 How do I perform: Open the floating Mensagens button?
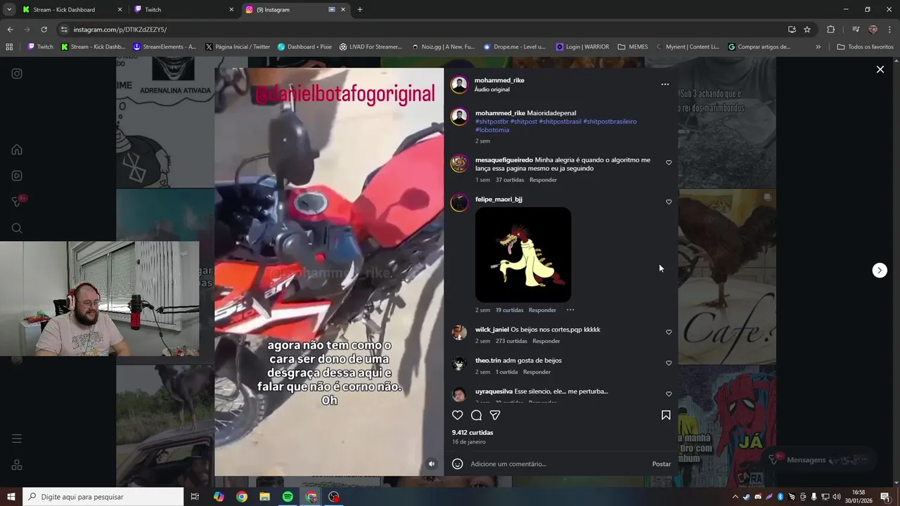click(x=821, y=460)
